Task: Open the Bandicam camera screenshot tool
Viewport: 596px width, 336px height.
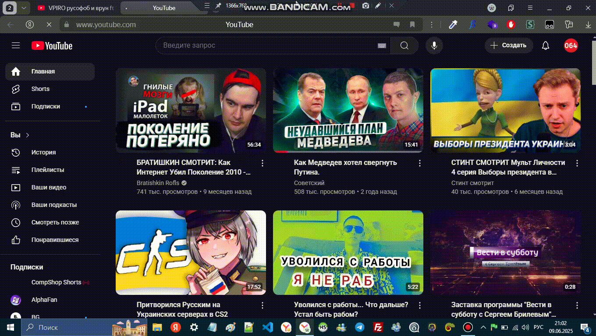Action: coord(365,6)
